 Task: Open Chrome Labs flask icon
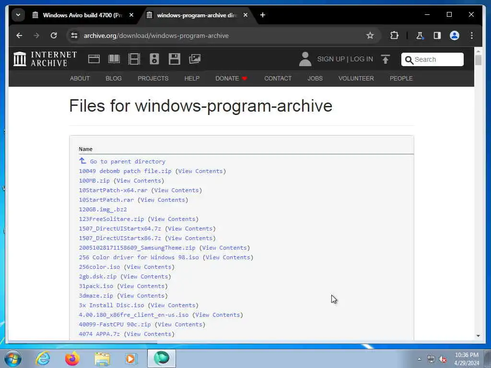tap(420, 35)
